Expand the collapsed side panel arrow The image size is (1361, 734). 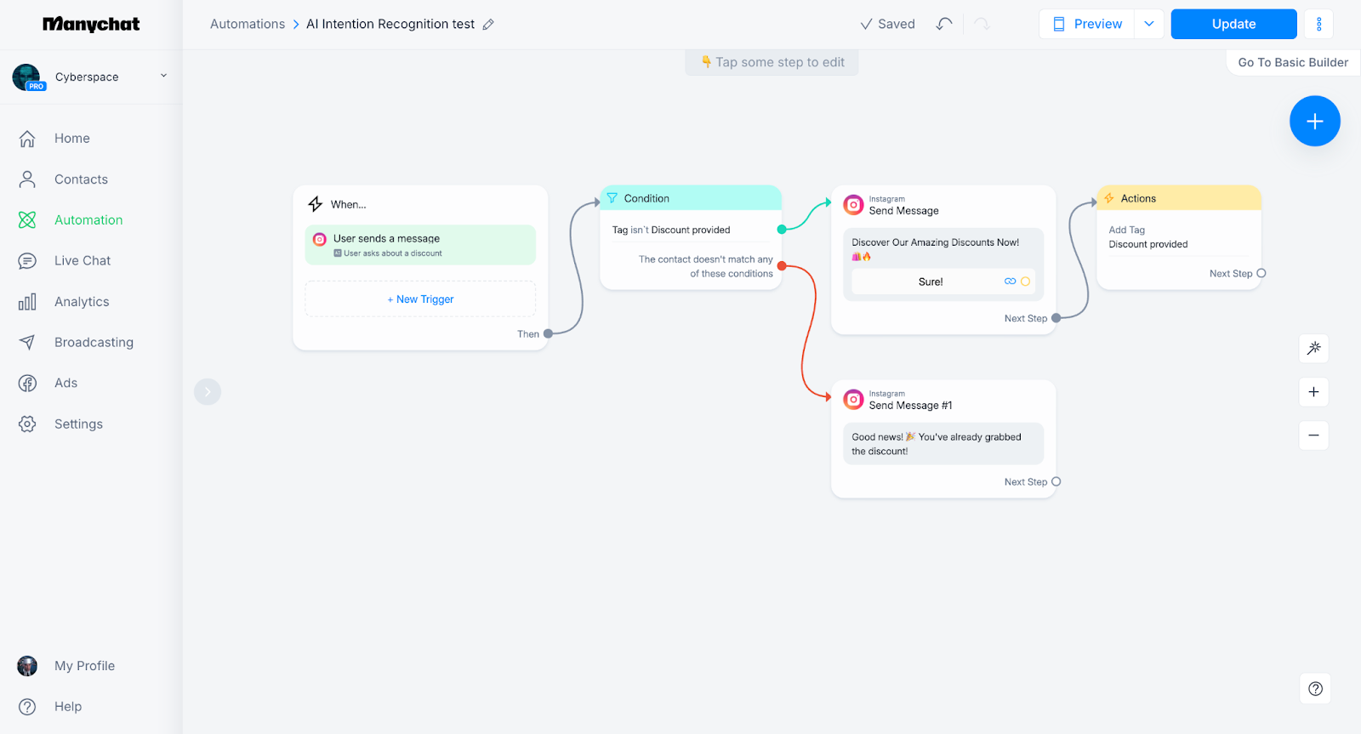click(x=208, y=391)
